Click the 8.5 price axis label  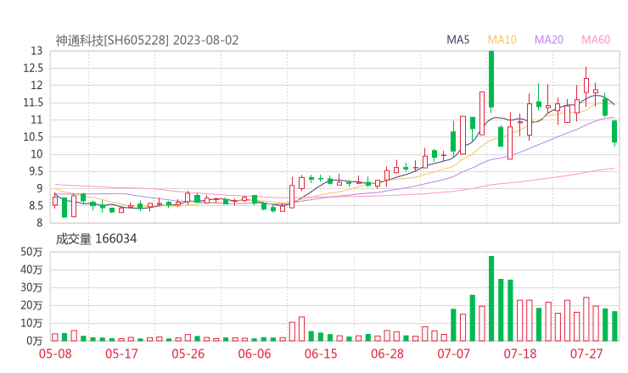pyautogui.click(x=35, y=206)
